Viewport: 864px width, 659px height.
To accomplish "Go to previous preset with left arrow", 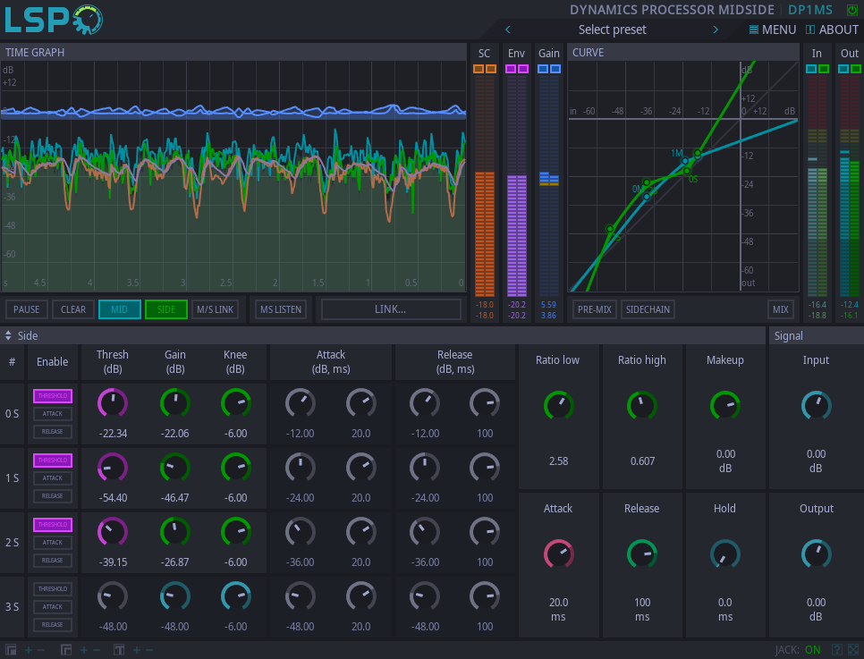I will click(x=508, y=30).
